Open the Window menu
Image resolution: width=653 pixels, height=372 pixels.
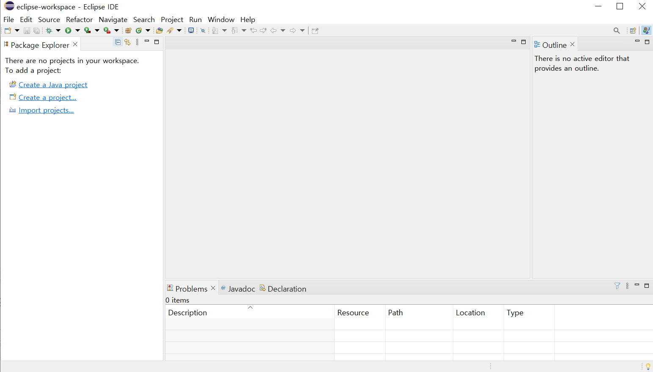coord(221,19)
